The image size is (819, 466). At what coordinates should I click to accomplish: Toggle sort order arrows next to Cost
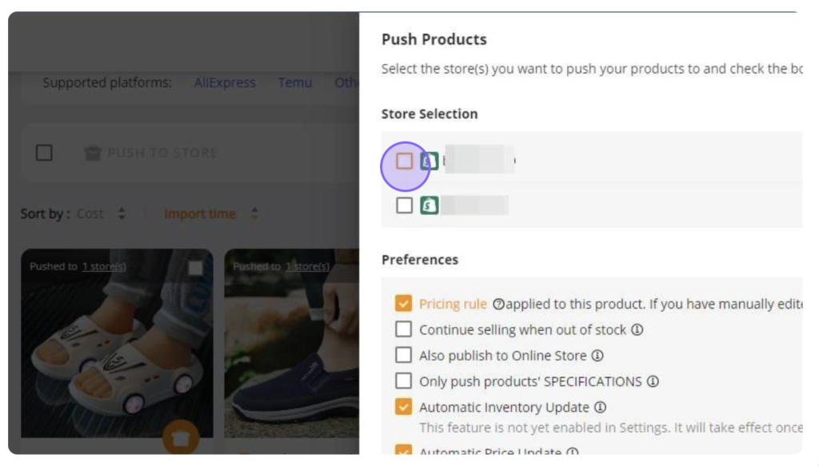click(x=122, y=213)
